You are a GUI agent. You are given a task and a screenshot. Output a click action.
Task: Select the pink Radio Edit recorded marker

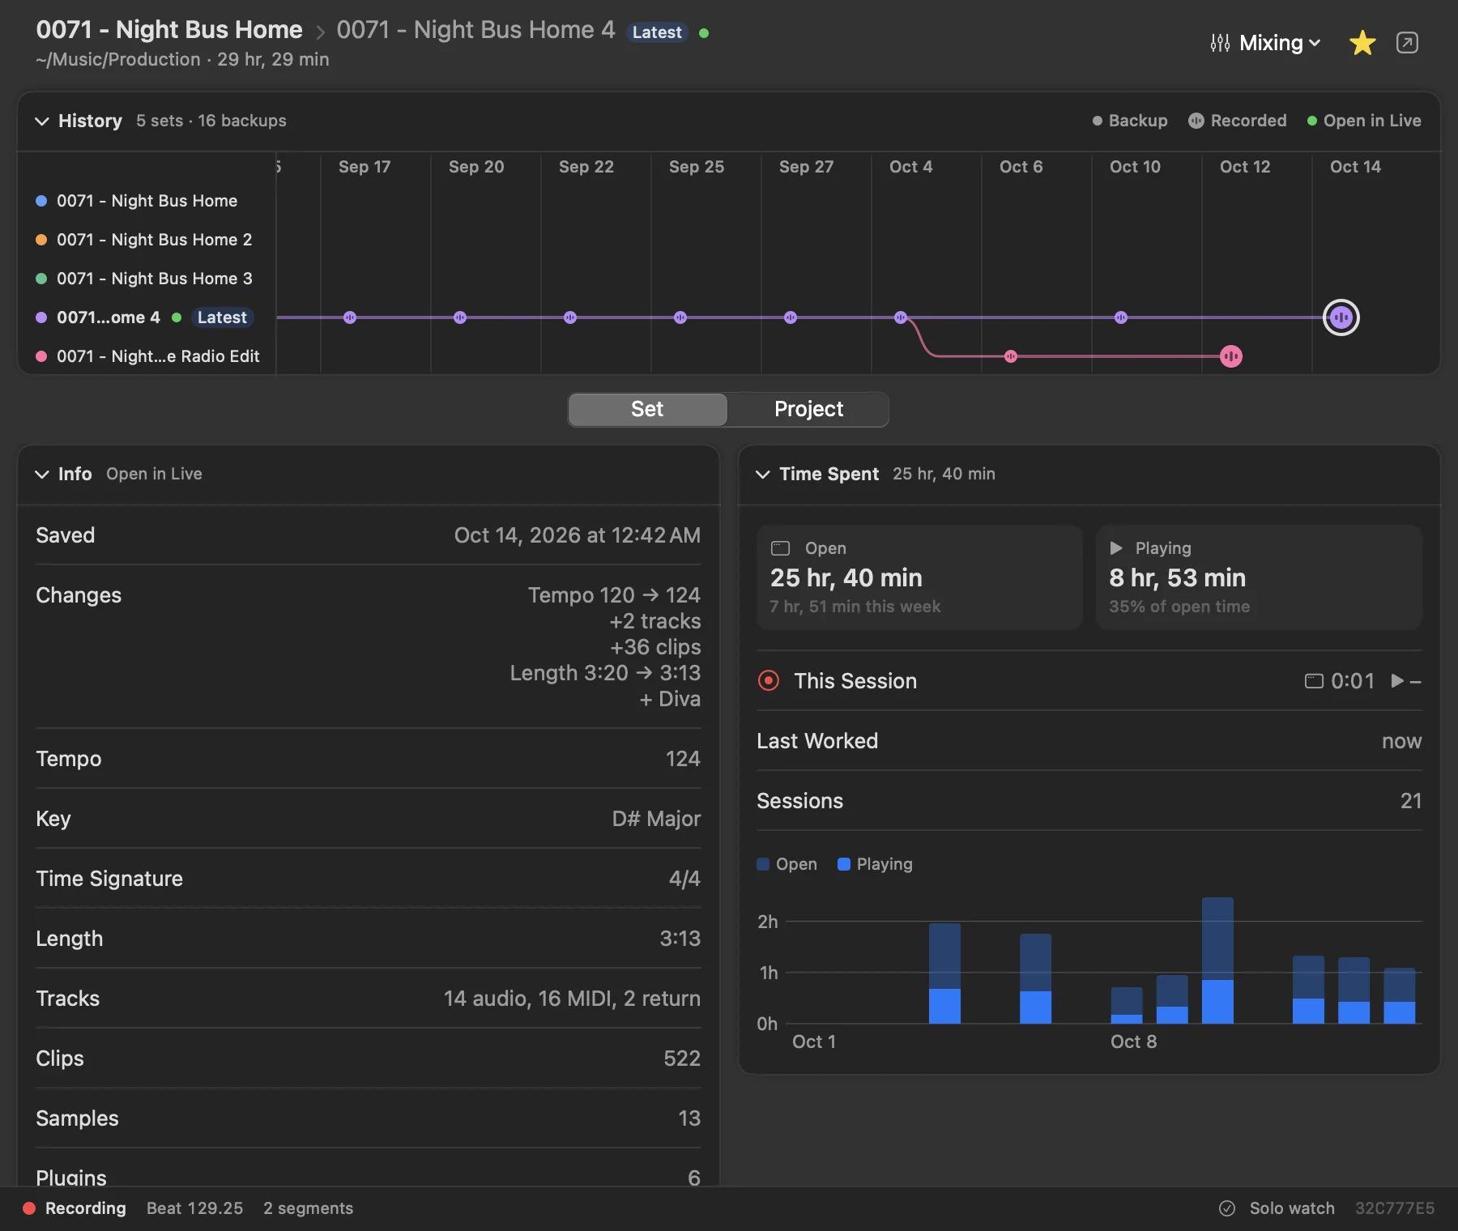click(x=1231, y=356)
